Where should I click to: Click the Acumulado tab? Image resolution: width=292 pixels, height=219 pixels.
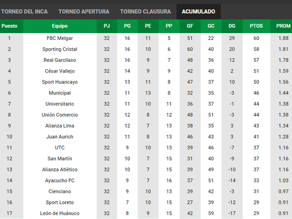coord(199,12)
